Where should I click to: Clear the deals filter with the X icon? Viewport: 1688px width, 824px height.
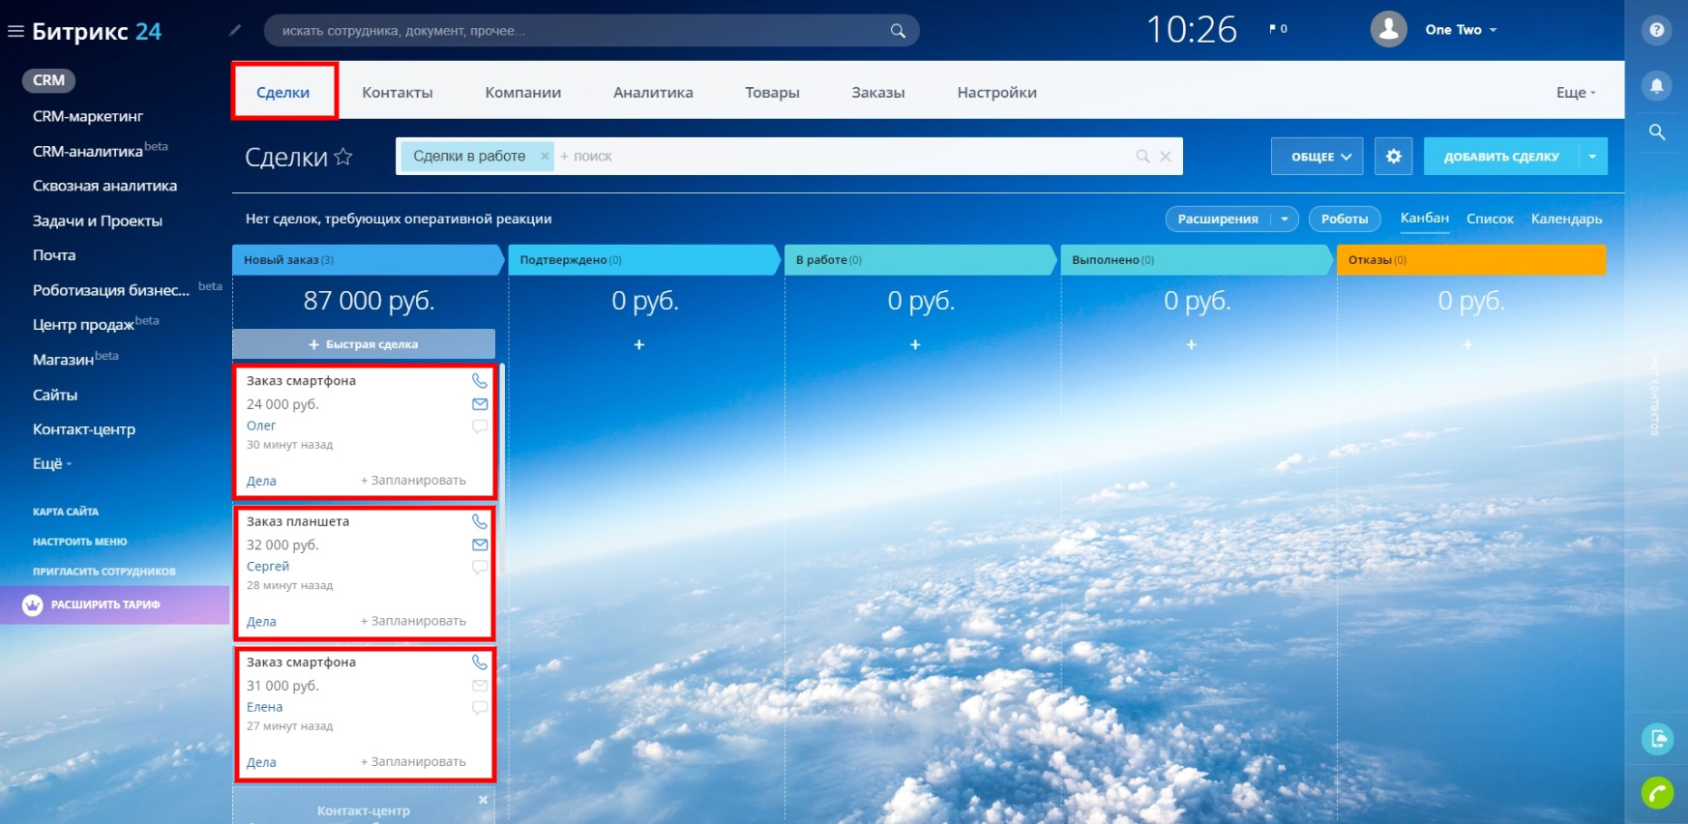1166,156
